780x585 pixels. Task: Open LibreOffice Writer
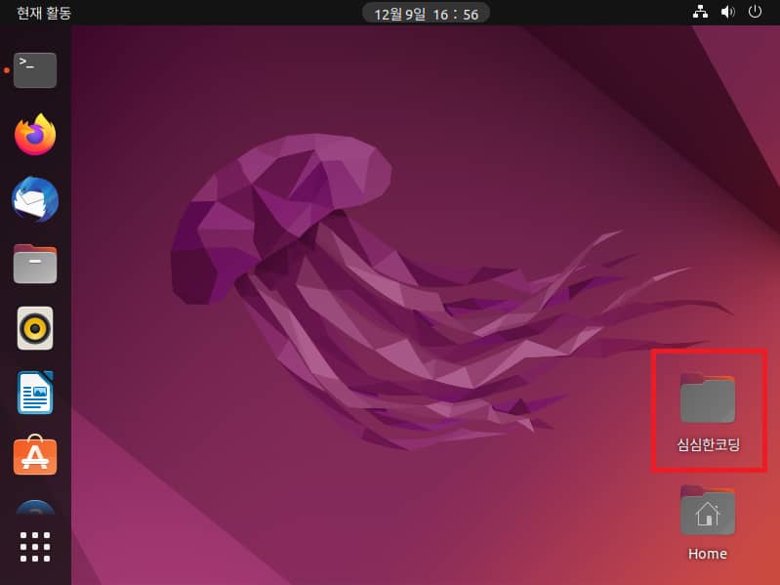tap(35, 393)
